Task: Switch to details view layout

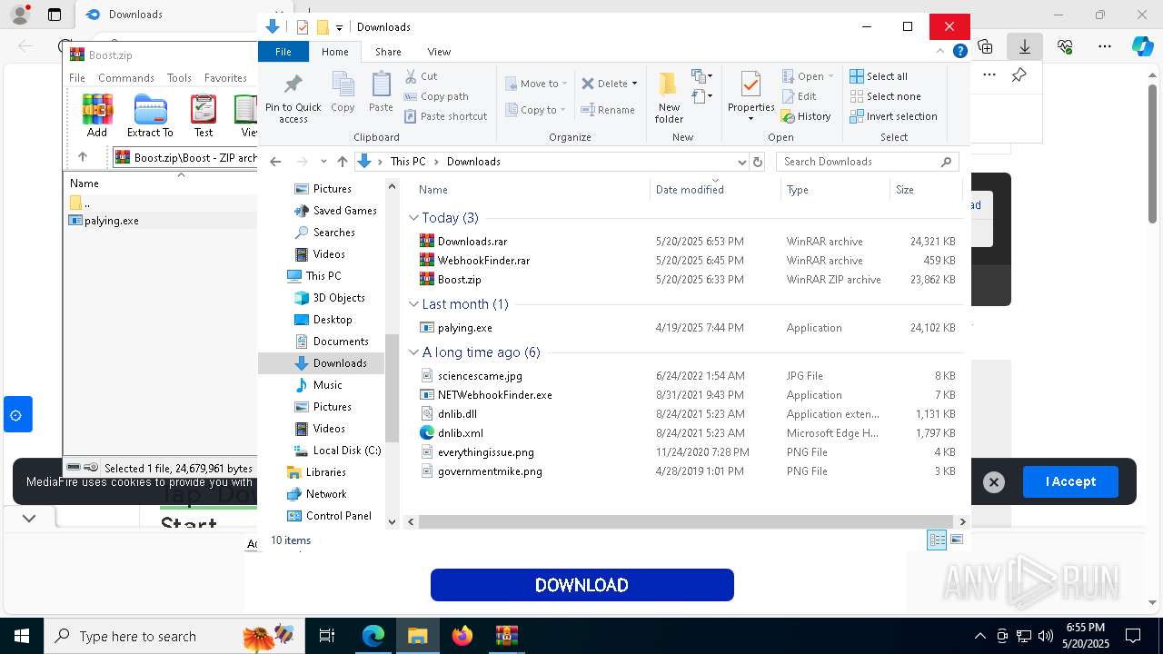Action: (x=937, y=540)
